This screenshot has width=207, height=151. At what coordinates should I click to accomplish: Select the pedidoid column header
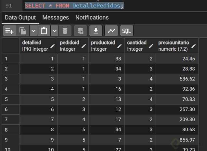coord(69,46)
